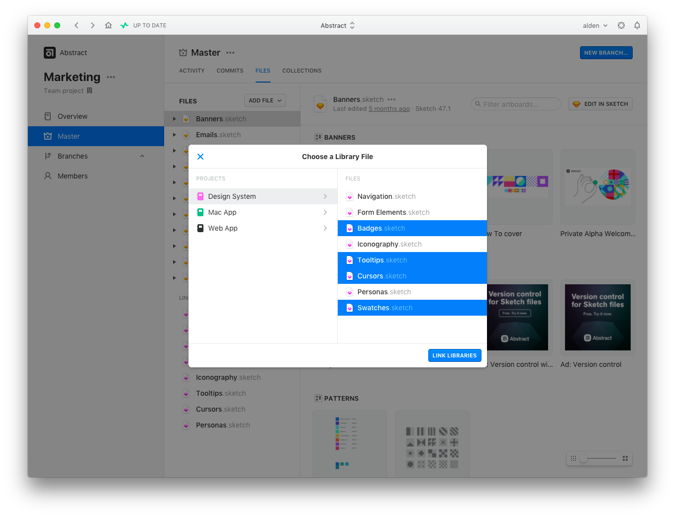Select the Web App project
Viewport: 675px width, 517px height.
(263, 228)
